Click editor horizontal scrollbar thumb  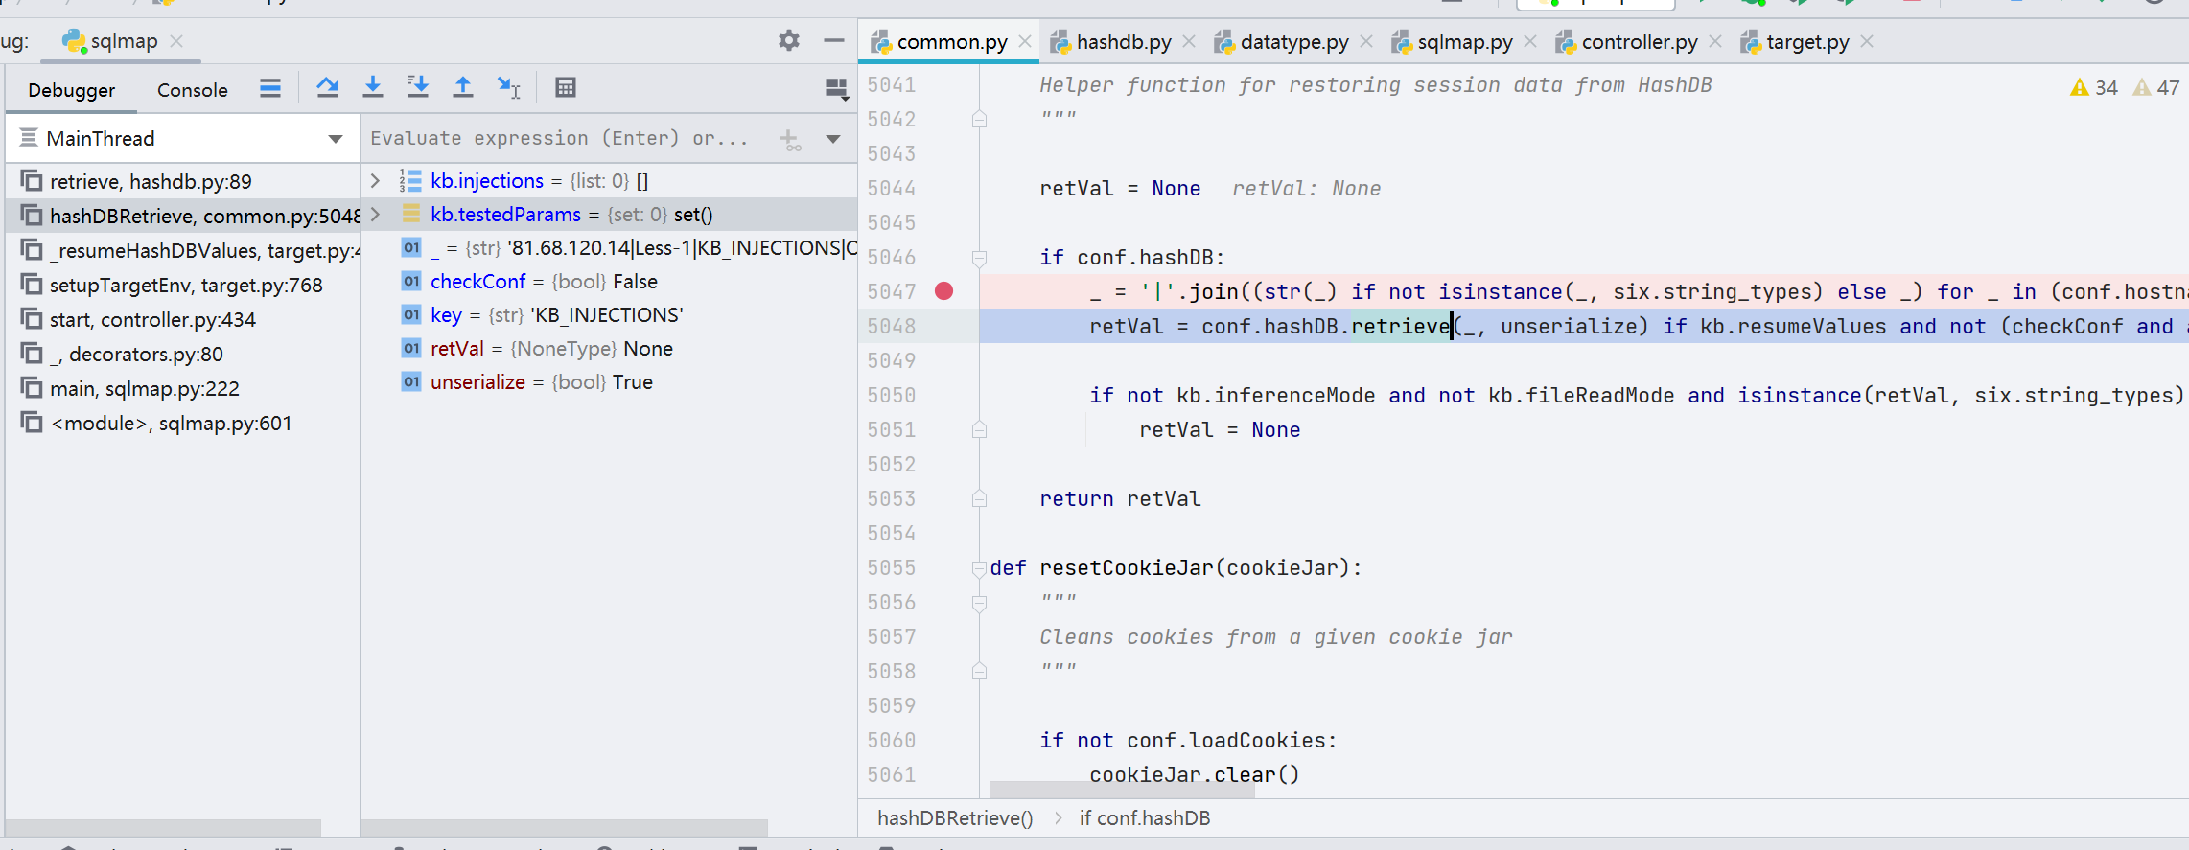pos(1122,790)
